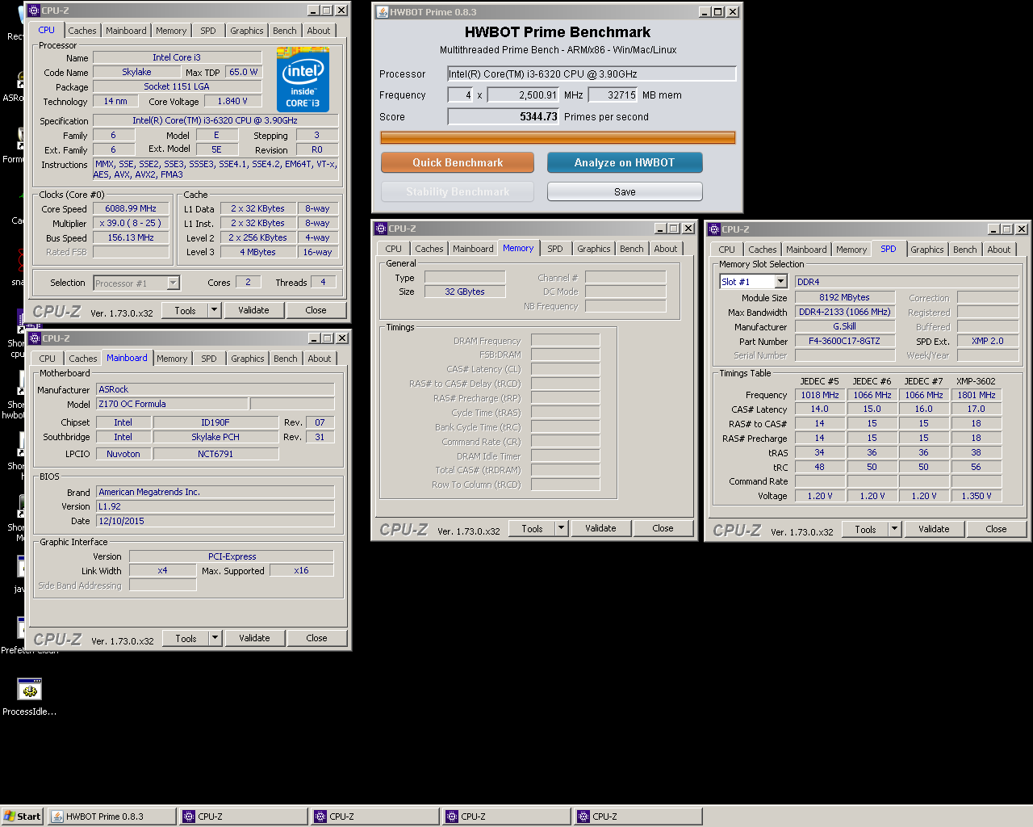Select the first CPU-Z taskbar button
1033x827 pixels.
244,817
